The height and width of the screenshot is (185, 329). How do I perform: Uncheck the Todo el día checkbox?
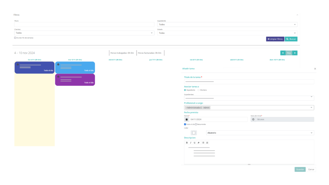click(x=185, y=124)
